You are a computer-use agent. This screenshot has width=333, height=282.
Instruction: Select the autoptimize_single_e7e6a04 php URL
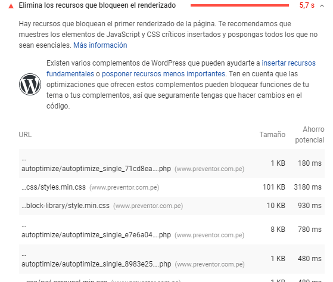(96, 235)
